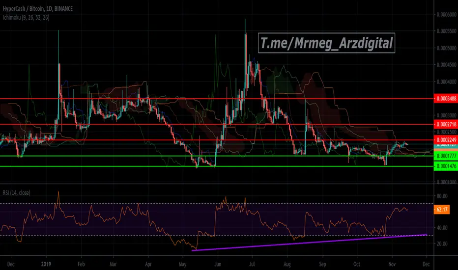Select the purple RSI trendline
The height and width of the screenshot is (270, 458).
click(310, 243)
